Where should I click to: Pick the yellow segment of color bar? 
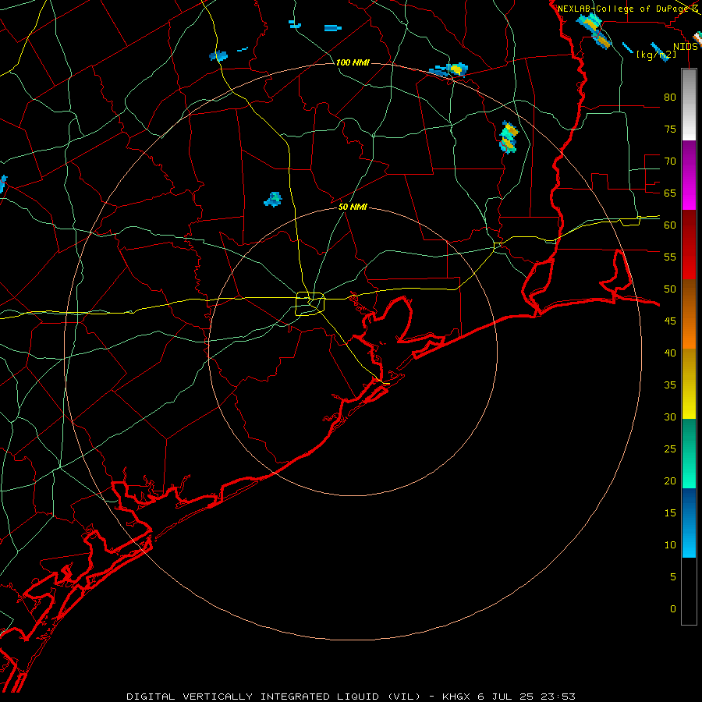(x=689, y=384)
